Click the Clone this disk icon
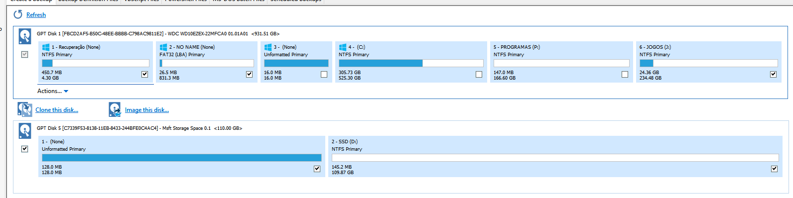 tap(25, 109)
